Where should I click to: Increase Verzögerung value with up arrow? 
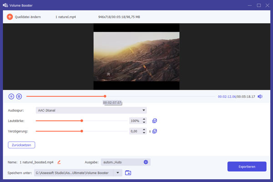point(144,129)
